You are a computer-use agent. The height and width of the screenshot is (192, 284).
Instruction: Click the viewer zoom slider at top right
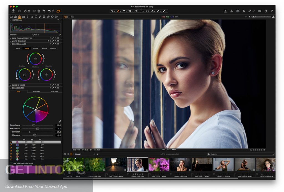click(x=261, y=17)
